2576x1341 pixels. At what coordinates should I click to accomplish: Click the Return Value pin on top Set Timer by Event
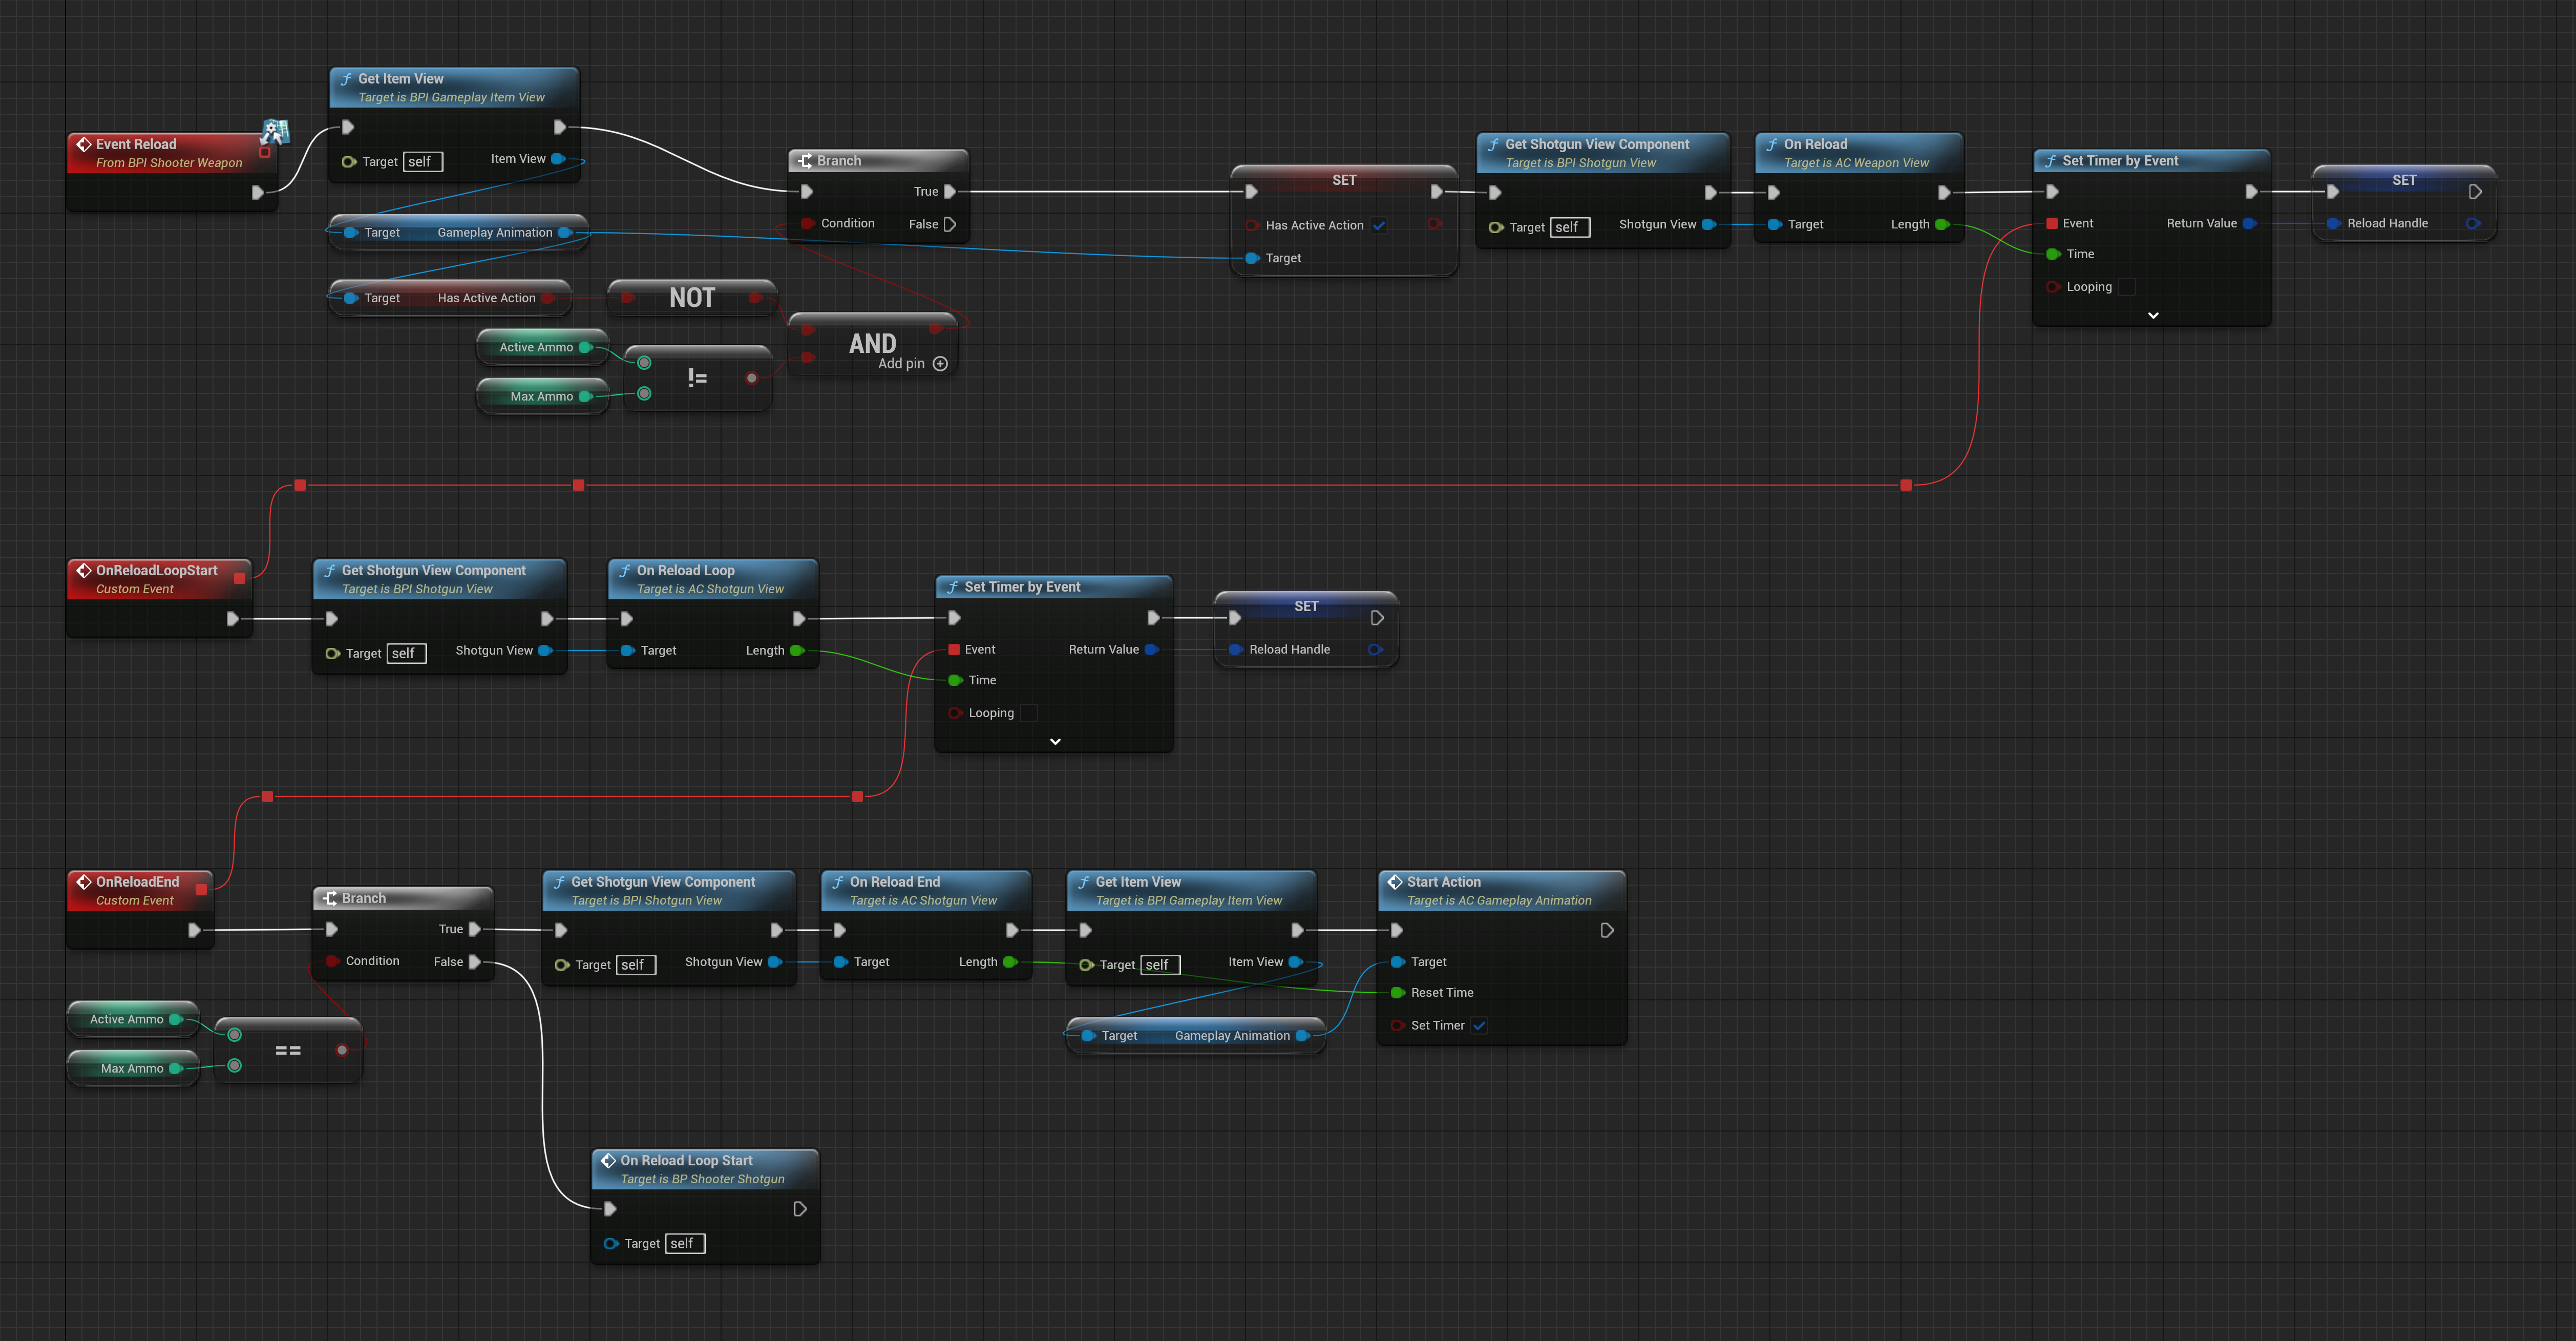[2249, 223]
